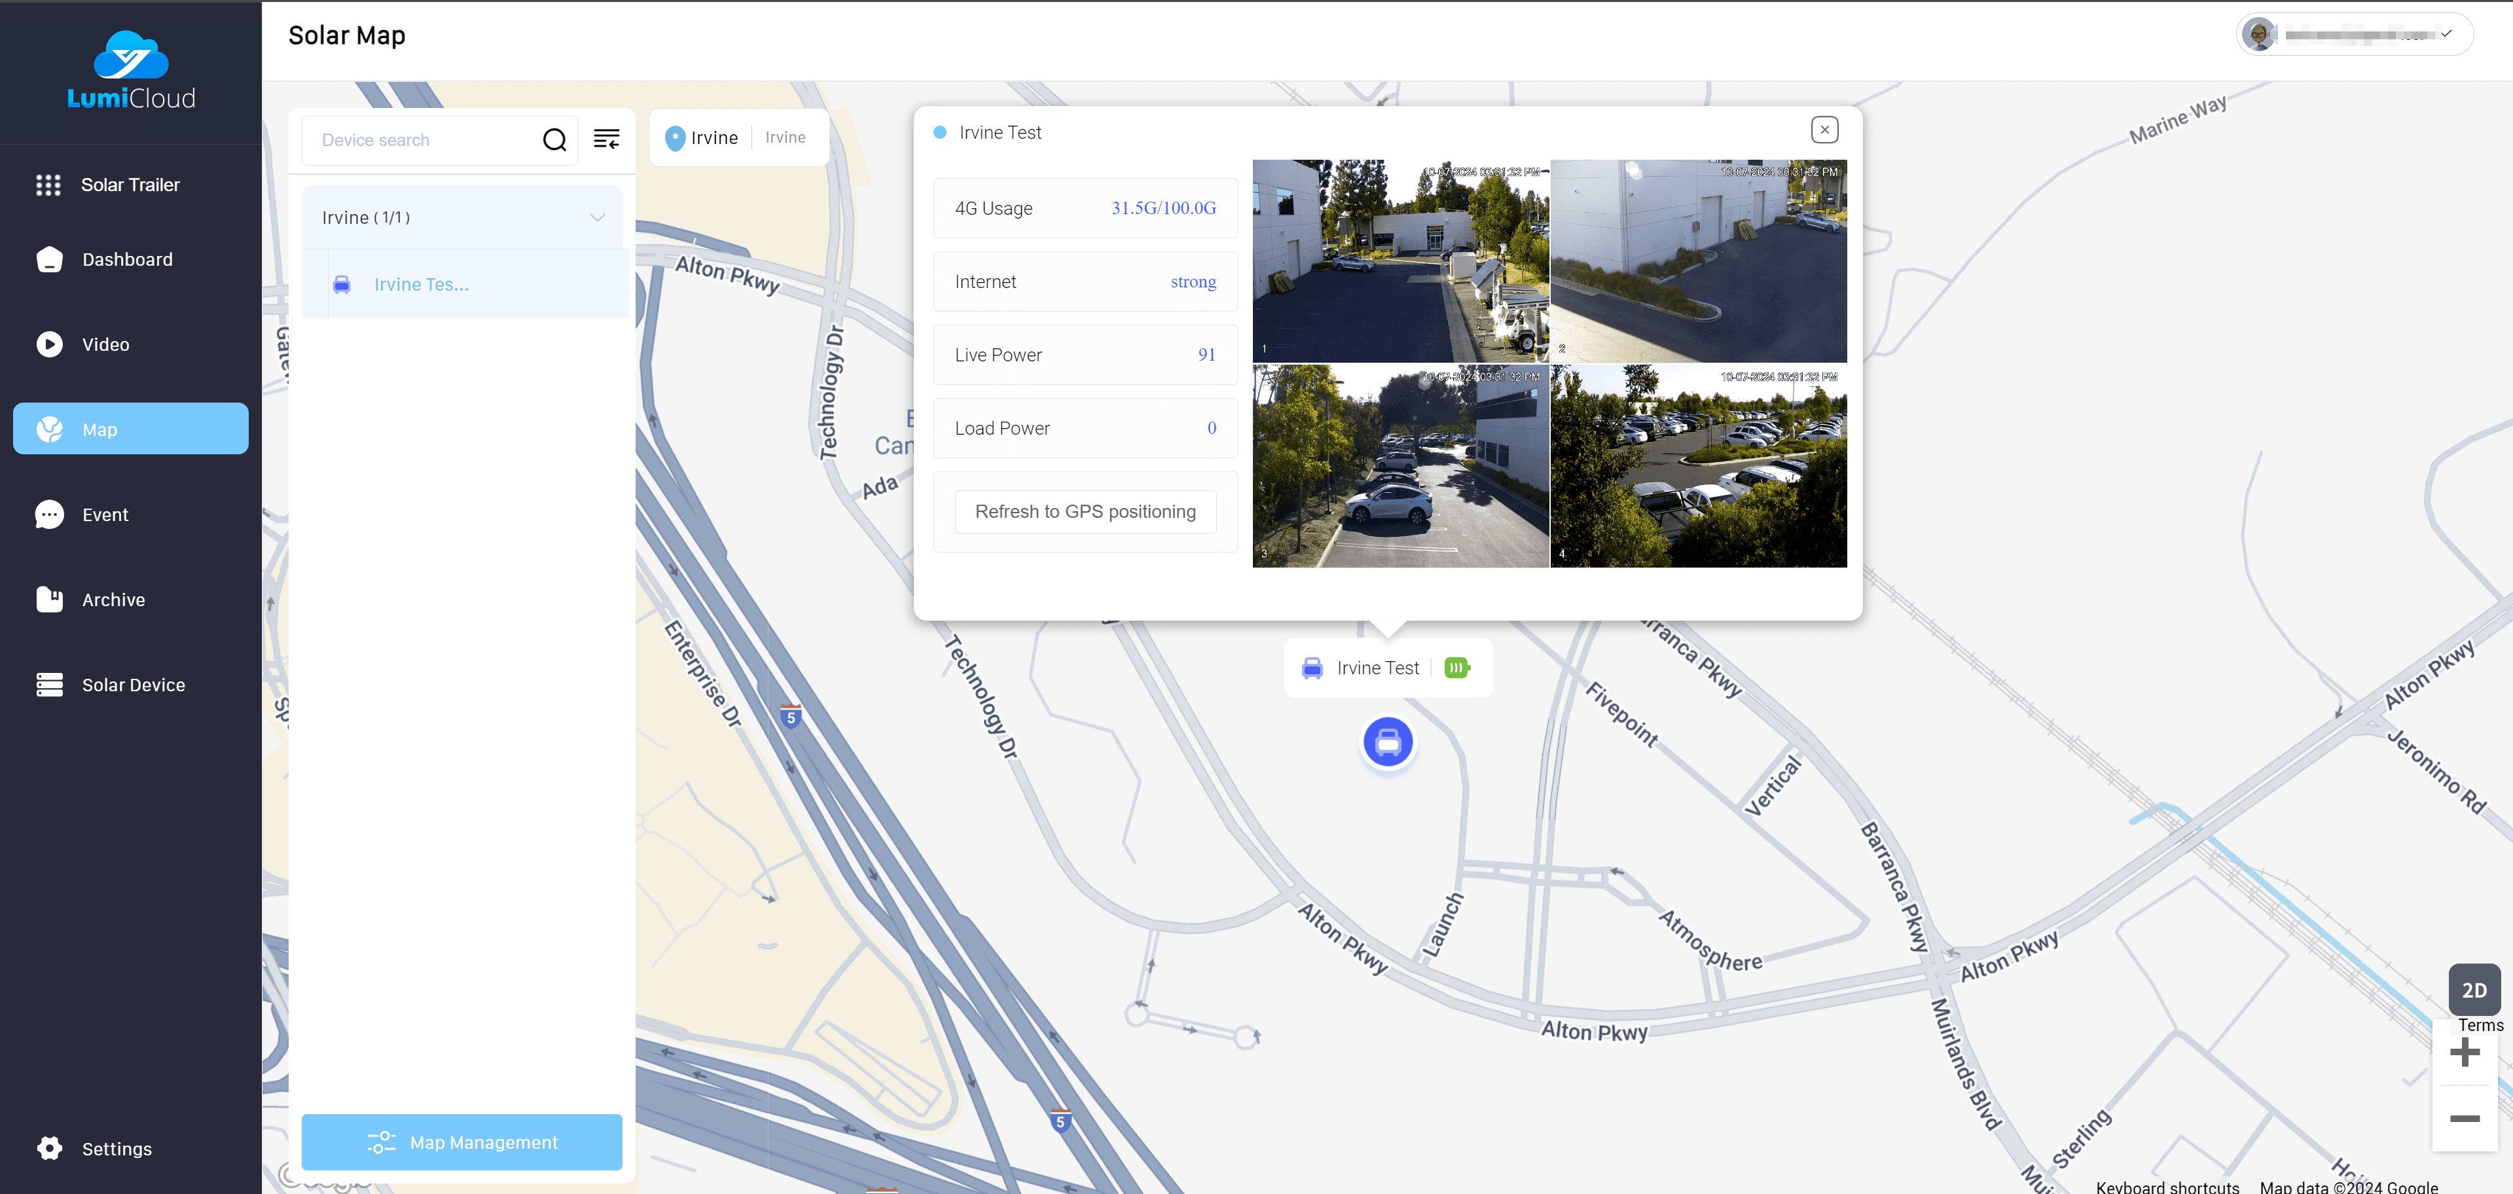2513x1194 pixels.
Task: Click the blue status dot beside Irvine Test
Action: (x=939, y=133)
